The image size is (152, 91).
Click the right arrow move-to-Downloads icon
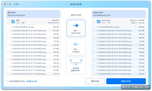76,26
